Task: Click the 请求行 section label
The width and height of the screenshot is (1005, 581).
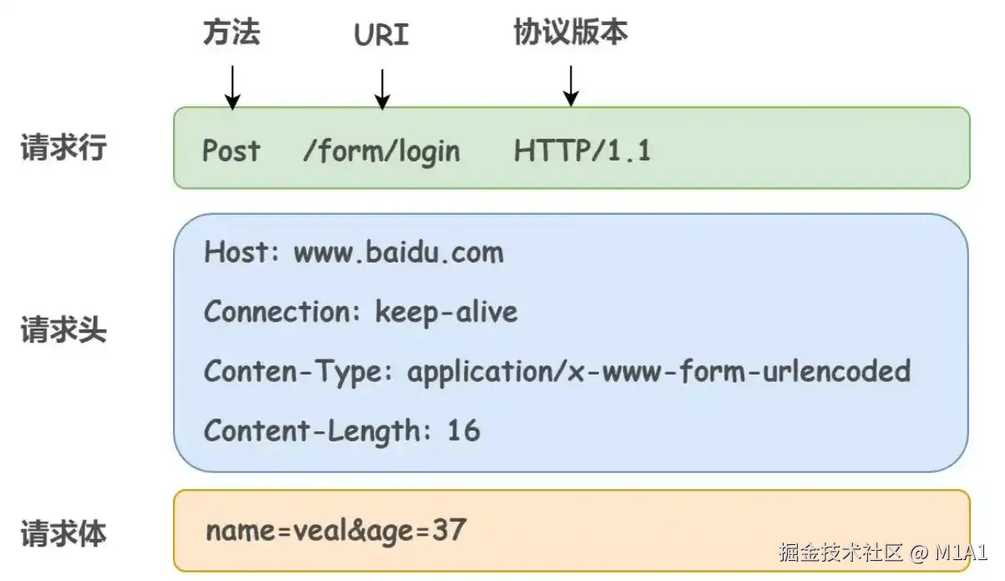Action: coord(63,149)
